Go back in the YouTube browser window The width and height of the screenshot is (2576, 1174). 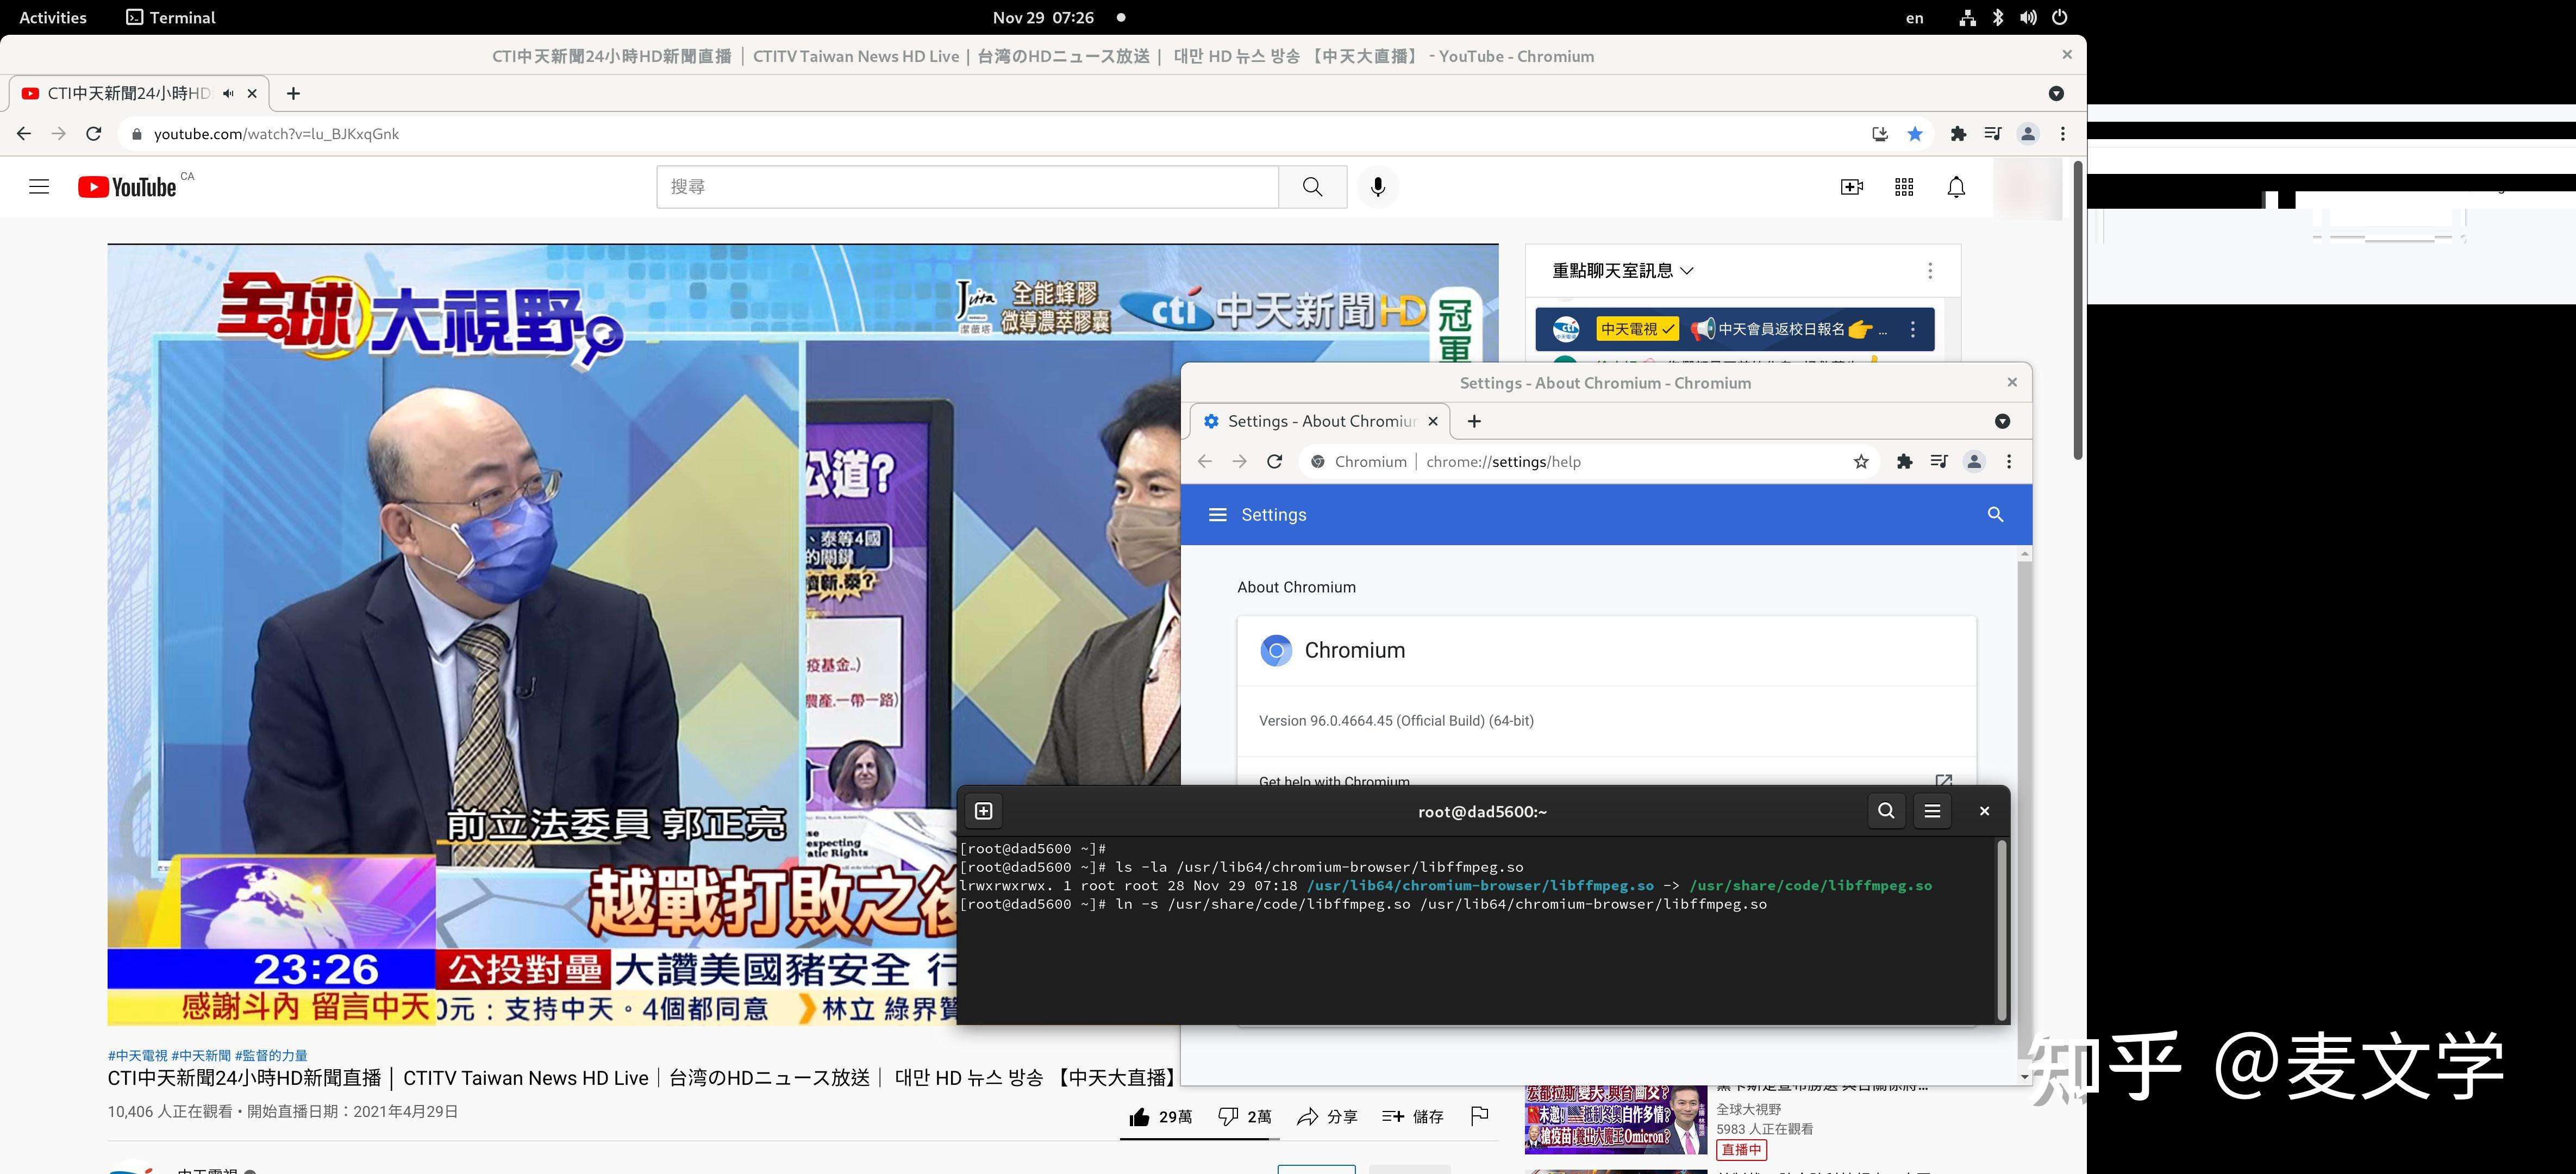24,134
